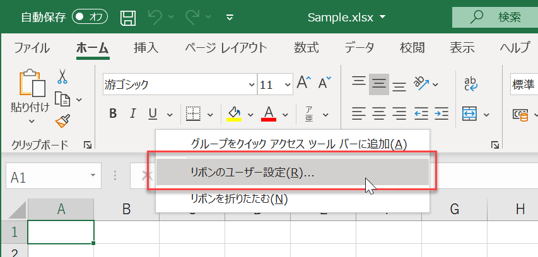Image resolution: width=538 pixels, height=257 pixels.
Task: Toggle middle vertical alignment button
Action: point(379,83)
